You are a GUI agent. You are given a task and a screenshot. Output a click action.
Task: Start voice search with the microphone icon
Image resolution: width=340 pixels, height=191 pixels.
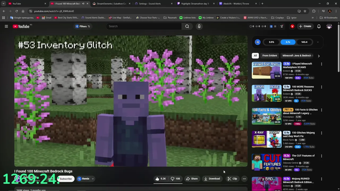tap(199, 26)
